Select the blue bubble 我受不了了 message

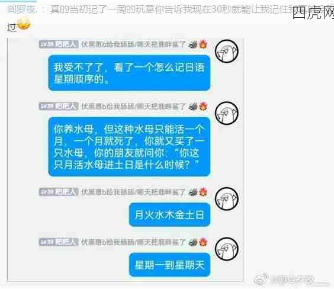(x=129, y=73)
